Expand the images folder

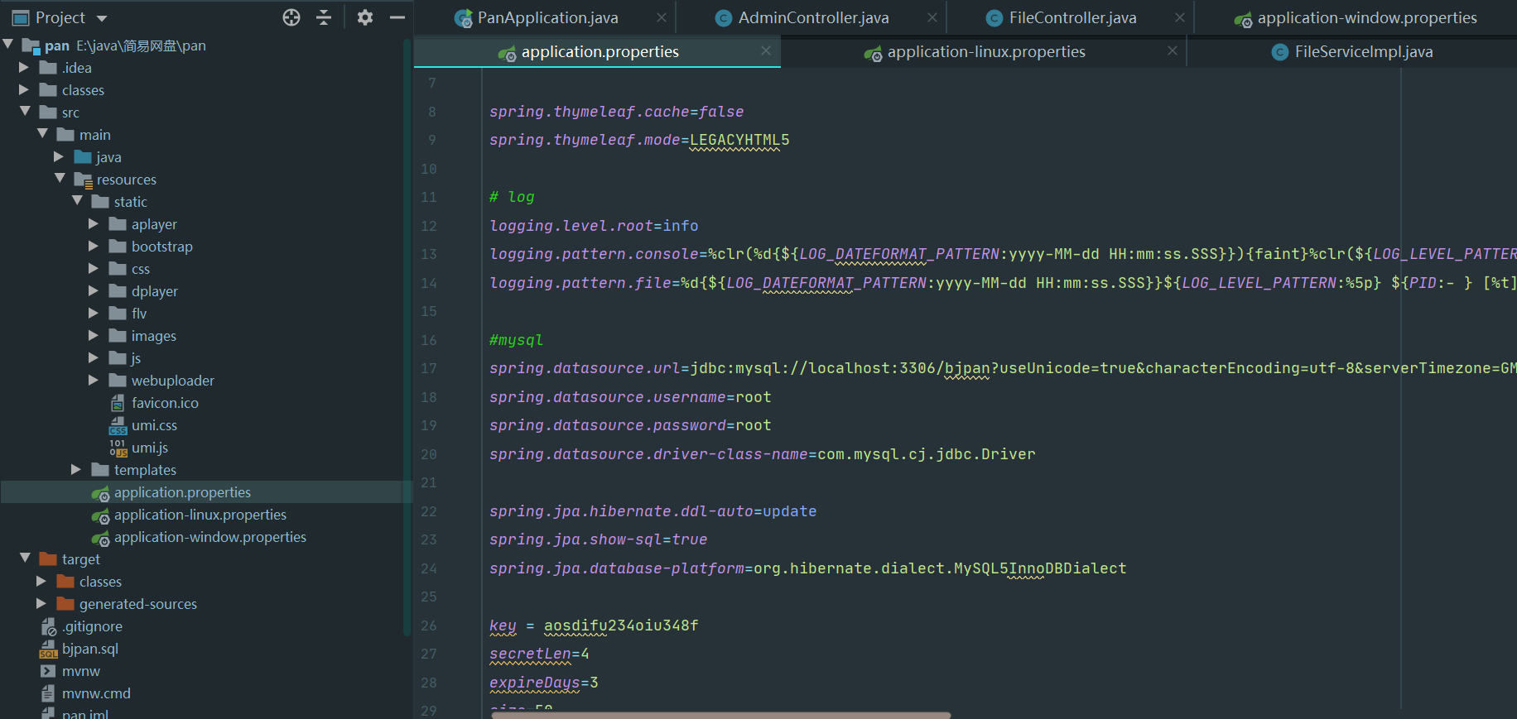click(x=94, y=335)
